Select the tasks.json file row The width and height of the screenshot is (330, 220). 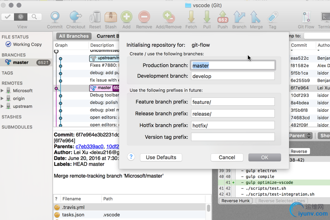tap(129, 215)
